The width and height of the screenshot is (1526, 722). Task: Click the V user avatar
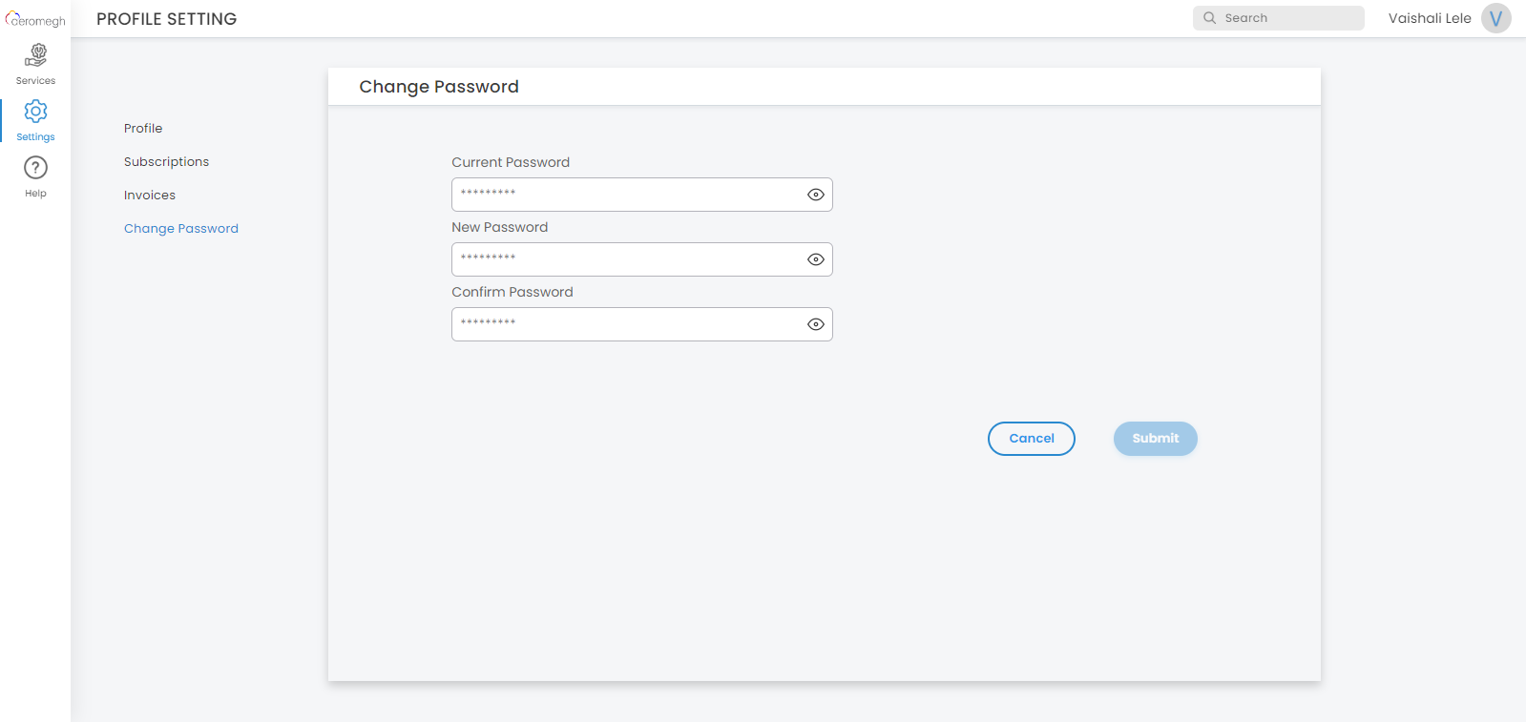pyautogui.click(x=1495, y=18)
